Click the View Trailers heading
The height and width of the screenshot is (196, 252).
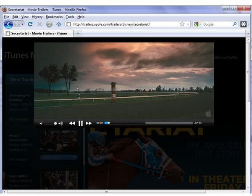(22, 79)
